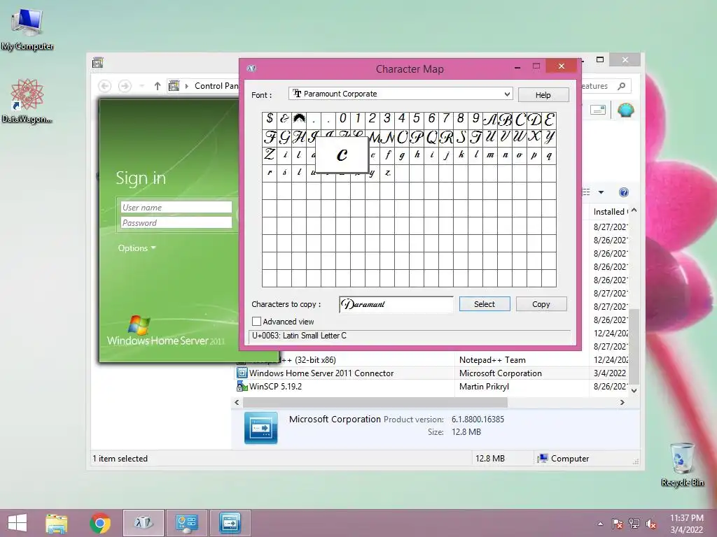Click Character Map title bar icon
This screenshot has width=717, height=537.
click(251, 69)
